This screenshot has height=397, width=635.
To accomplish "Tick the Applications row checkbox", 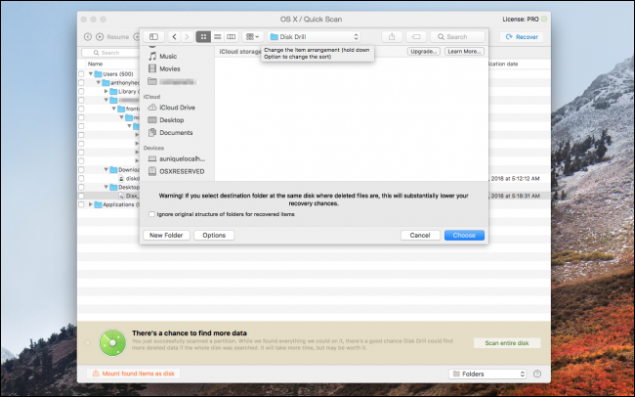I will pos(81,204).
